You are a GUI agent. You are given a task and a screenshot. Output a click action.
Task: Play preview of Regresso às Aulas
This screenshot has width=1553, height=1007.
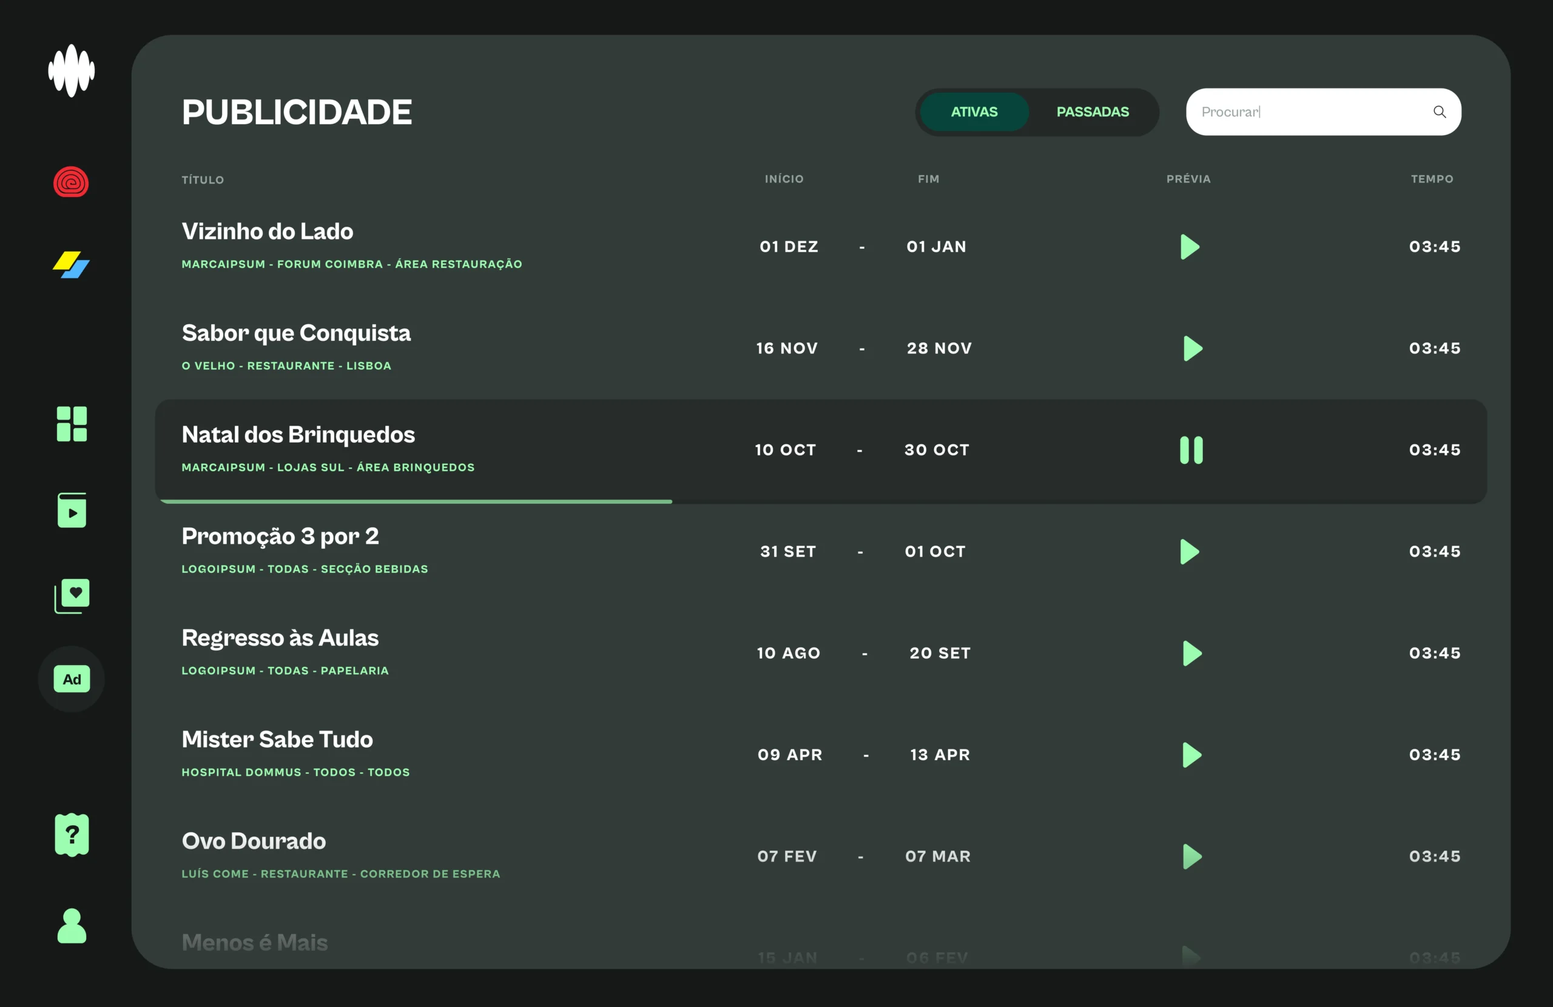(1191, 653)
